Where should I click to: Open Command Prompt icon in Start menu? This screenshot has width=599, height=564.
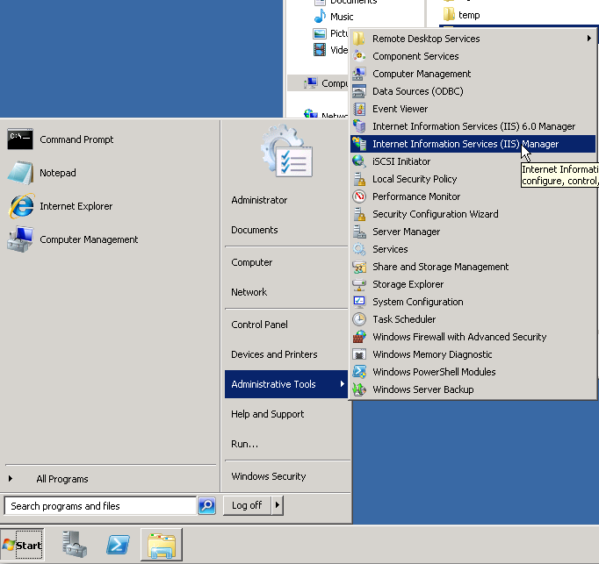click(20, 139)
